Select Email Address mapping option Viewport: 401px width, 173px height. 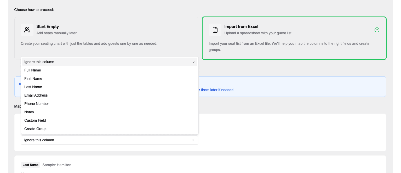[36, 95]
